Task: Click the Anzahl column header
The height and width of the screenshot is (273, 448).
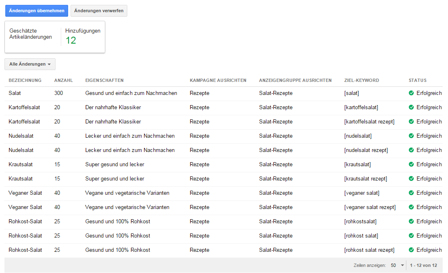Action: coord(63,81)
